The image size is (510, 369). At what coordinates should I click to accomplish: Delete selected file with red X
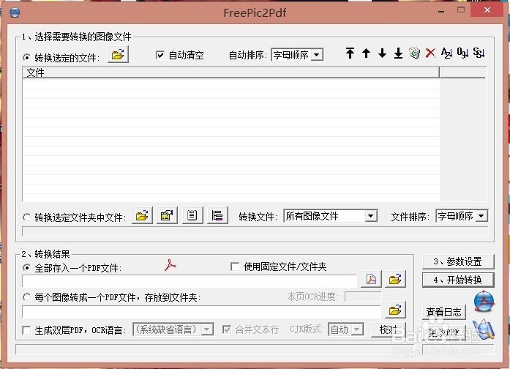(x=430, y=53)
